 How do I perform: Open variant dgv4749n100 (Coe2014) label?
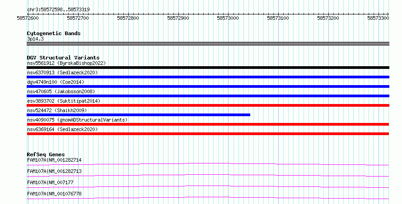(56, 82)
